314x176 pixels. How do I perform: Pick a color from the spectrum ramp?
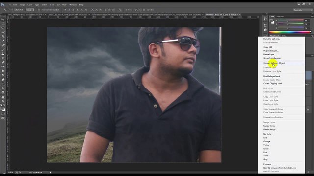click(290, 32)
